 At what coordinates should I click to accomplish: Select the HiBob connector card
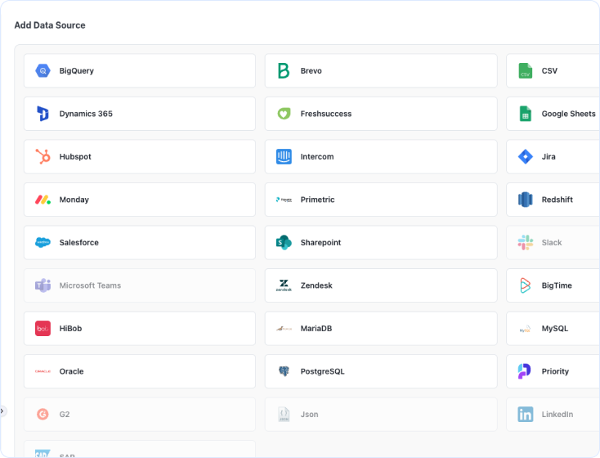(x=139, y=329)
